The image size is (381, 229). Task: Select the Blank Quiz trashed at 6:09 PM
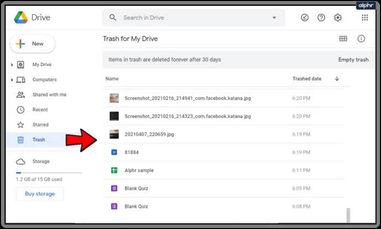pos(224,188)
